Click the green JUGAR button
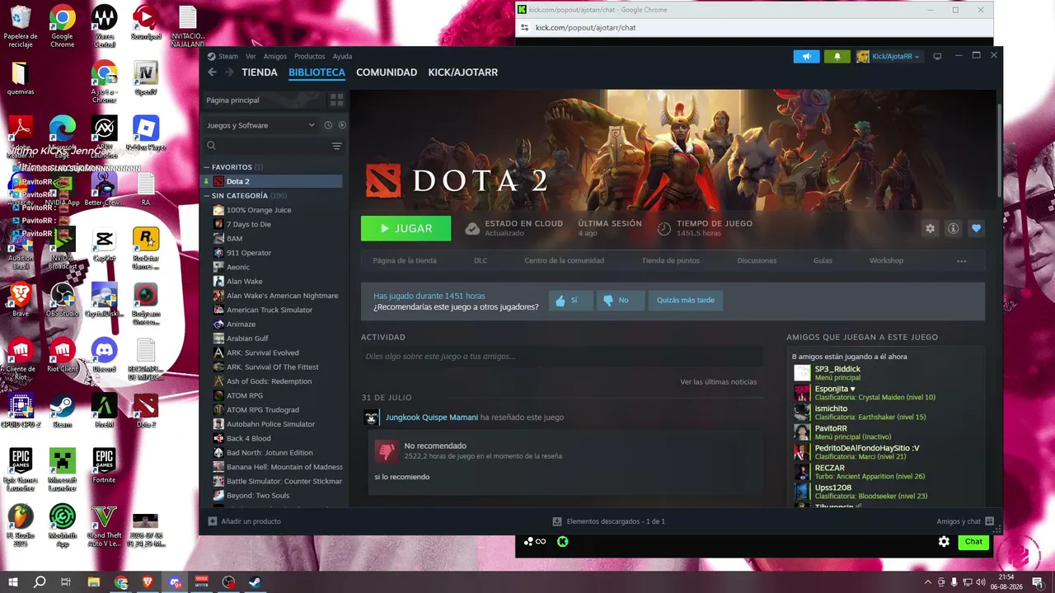The height and width of the screenshot is (593, 1055). [x=406, y=228]
